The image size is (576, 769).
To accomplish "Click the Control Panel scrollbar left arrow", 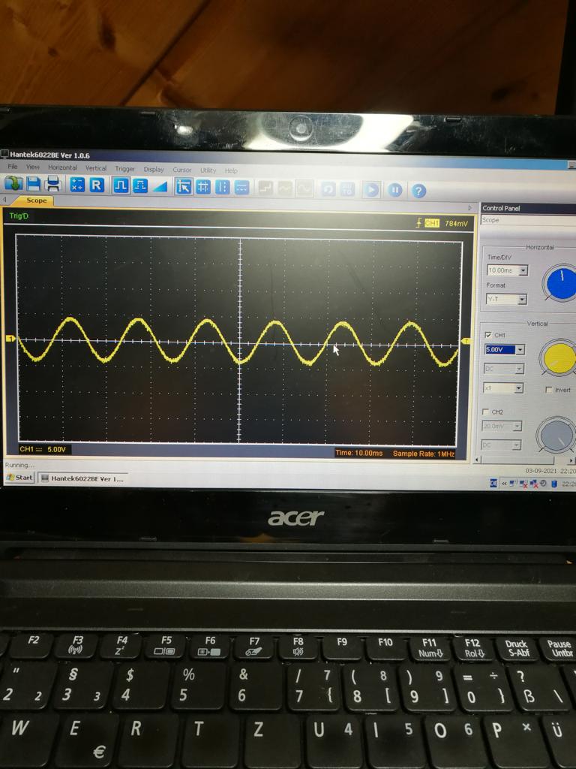I will tap(478, 460).
